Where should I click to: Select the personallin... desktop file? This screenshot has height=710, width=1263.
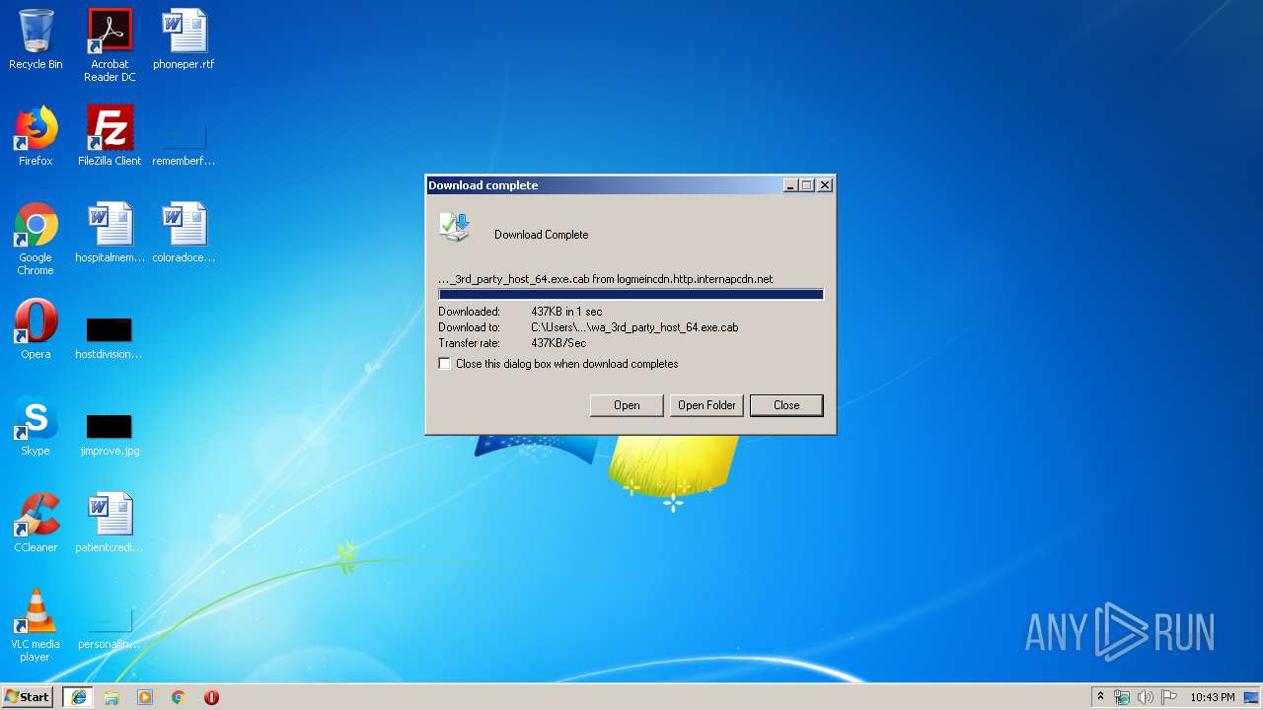click(110, 628)
